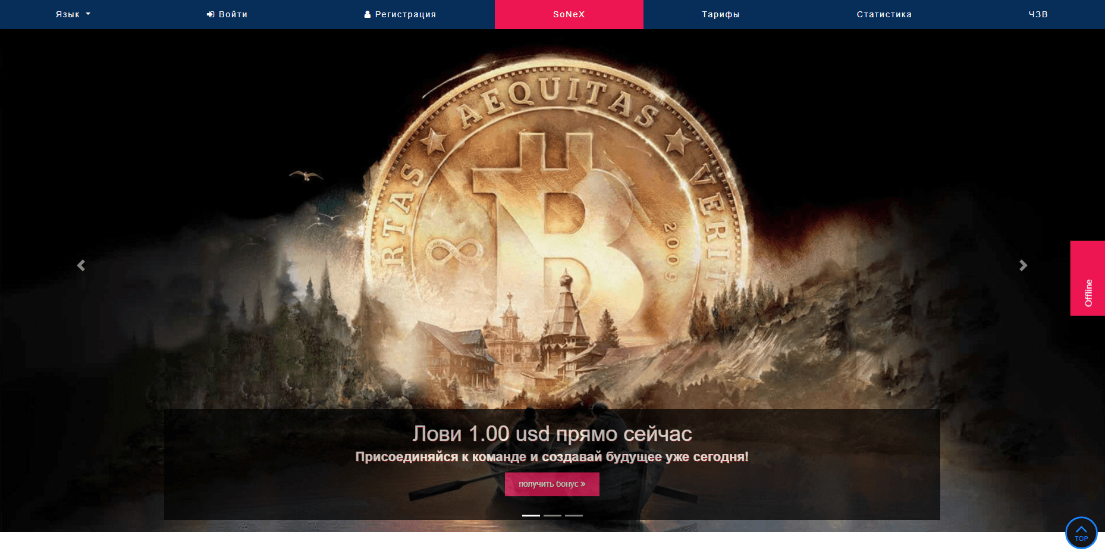
Task: Select the highlighted SoNeX tab
Action: click(569, 14)
